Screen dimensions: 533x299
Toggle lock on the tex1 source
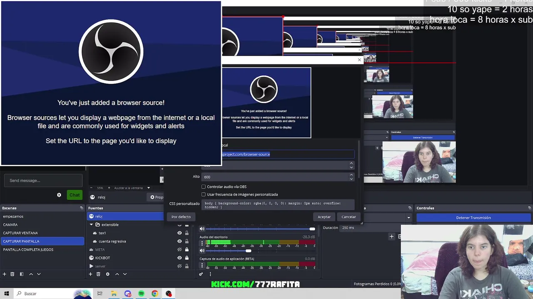click(x=187, y=233)
